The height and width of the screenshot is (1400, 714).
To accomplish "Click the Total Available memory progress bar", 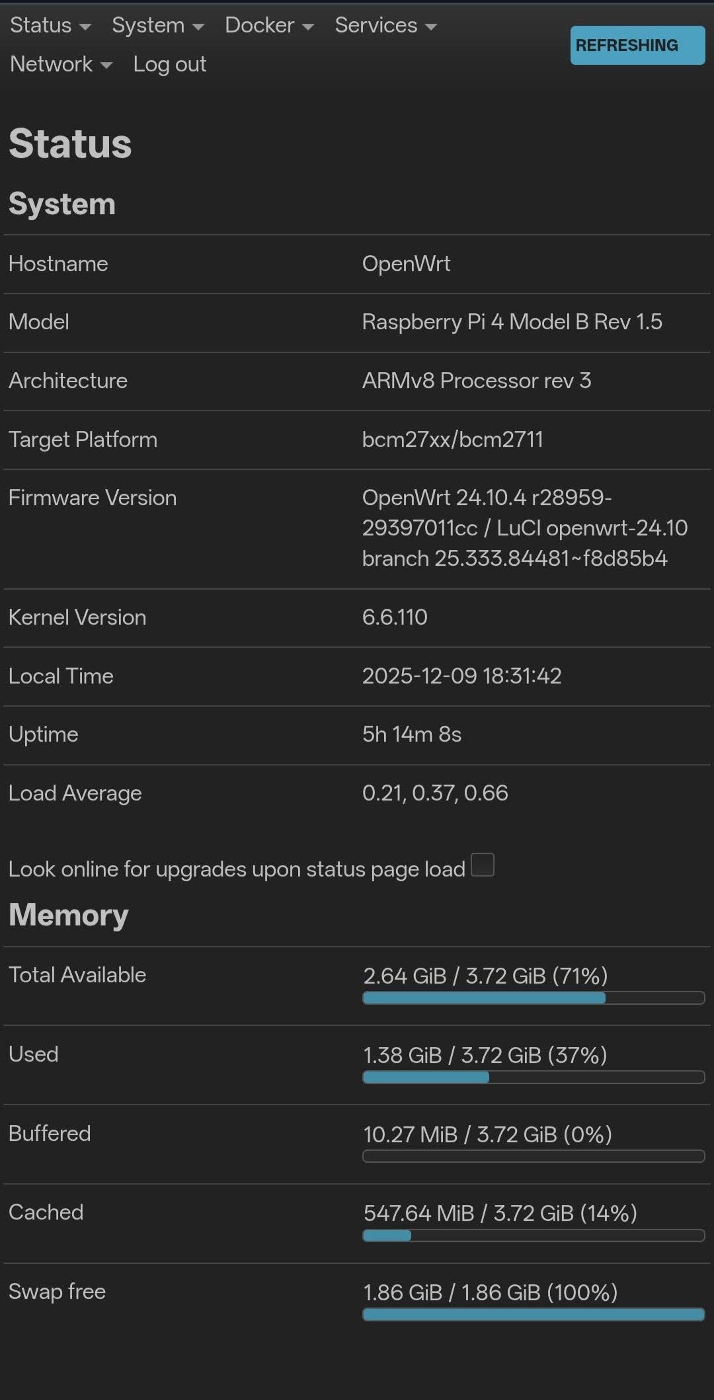I will pos(534,997).
